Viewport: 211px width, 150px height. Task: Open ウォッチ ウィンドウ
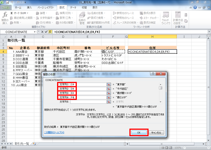click(166, 18)
